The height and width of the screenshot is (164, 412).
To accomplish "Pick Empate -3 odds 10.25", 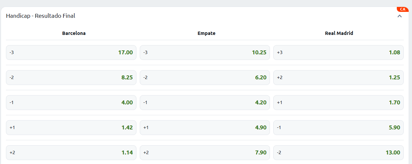I will coord(205,52).
